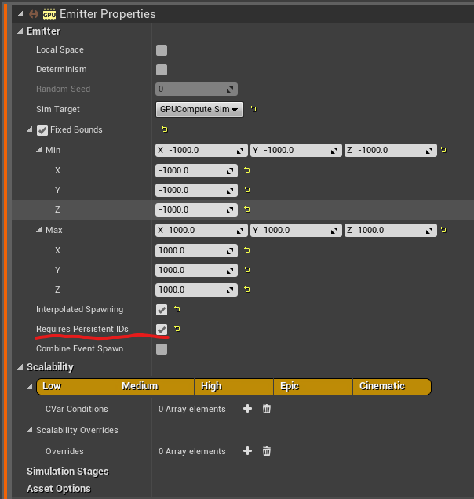
Task: Uncheck Requires Persistent IDs
Action: coord(162,329)
